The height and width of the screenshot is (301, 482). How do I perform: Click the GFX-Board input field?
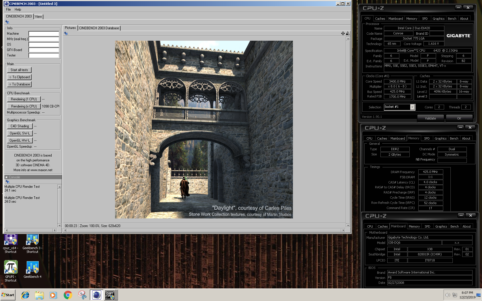tap(44, 50)
